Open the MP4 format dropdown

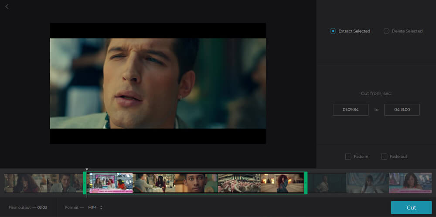point(95,207)
